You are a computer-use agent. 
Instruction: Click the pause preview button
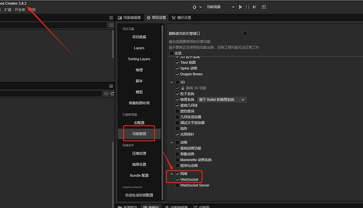(x=247, y=7)
